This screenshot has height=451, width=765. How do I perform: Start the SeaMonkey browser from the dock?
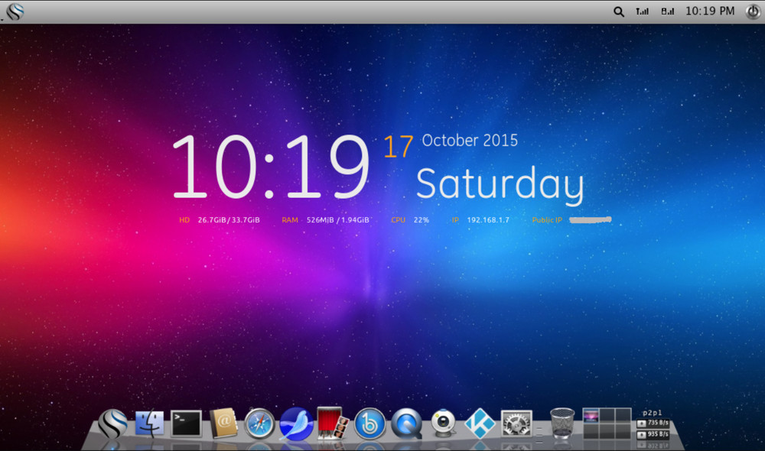295,423
